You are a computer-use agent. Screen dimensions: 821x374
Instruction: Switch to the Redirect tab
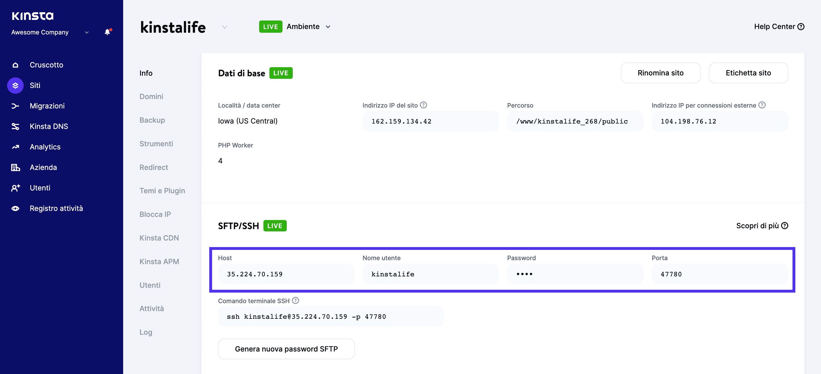point(154,167)
